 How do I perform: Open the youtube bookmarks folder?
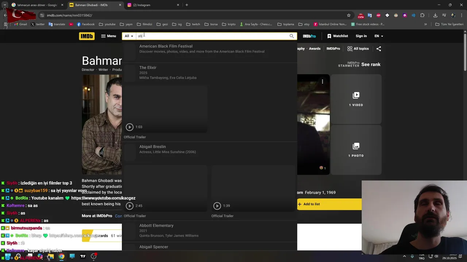(x=107, y=24)
